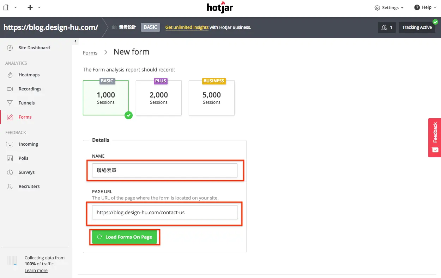Go back to Forms via breadcrumb
This screenshot has height=278, width=441.
click(x=90, y=53)
